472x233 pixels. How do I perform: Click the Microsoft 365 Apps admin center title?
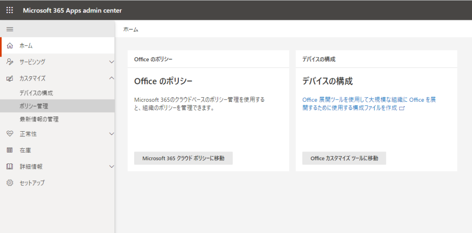(72, 10)
